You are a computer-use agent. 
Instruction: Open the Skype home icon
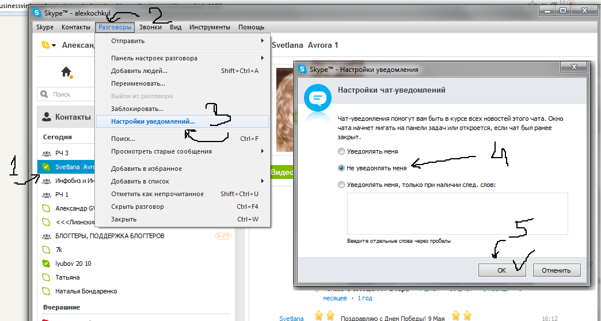tap(66, 72)
